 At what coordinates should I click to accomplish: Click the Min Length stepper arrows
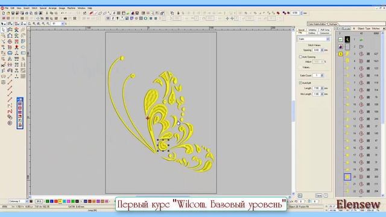(x=322, y=94)
